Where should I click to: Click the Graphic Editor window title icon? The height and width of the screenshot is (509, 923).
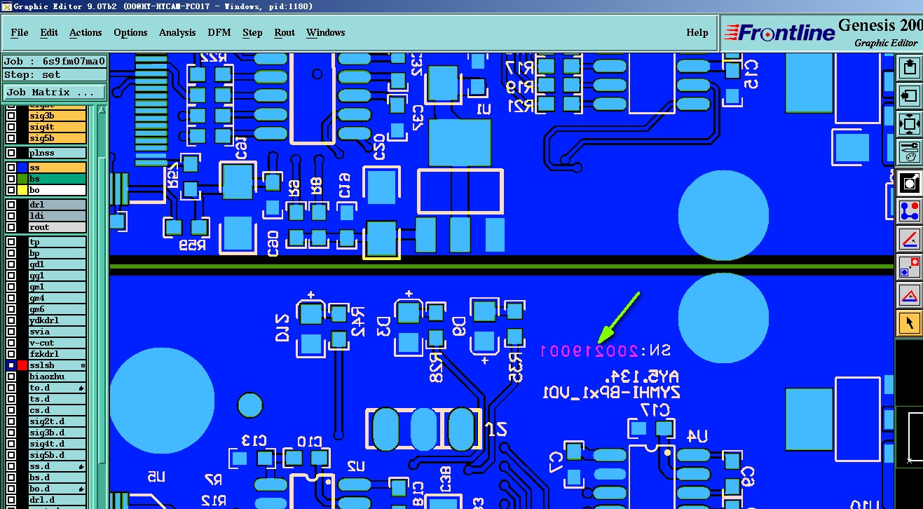(x=6, y=6)
